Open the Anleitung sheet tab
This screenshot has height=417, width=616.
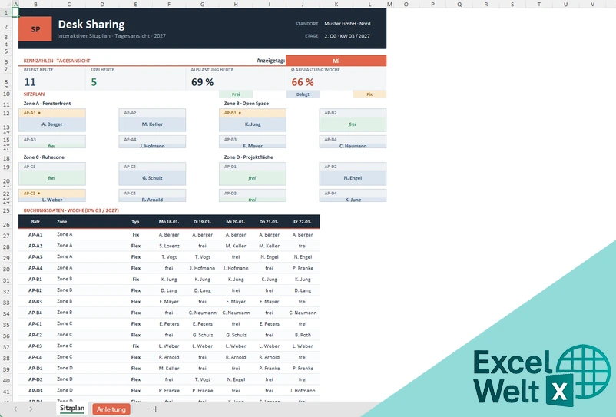click(x=111, y=409)
